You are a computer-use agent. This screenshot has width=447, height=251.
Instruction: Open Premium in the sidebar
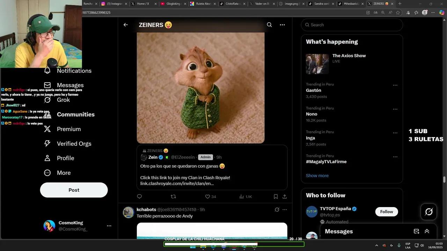63,129
